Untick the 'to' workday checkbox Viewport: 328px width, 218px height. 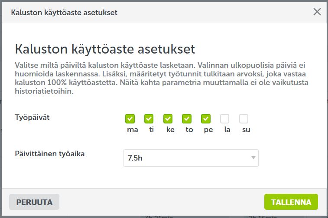(187, 118)
